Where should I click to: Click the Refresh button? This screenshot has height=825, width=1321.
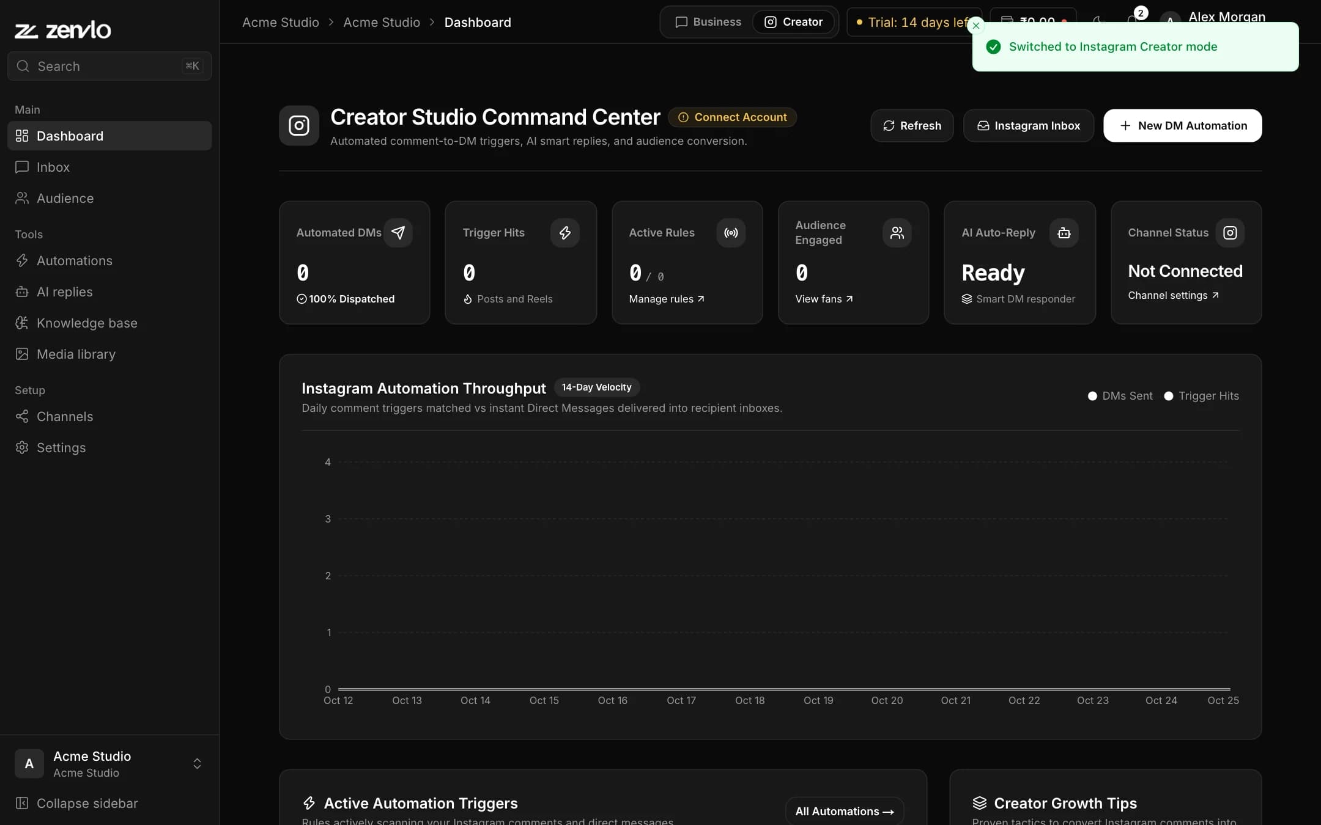[912, 126]
